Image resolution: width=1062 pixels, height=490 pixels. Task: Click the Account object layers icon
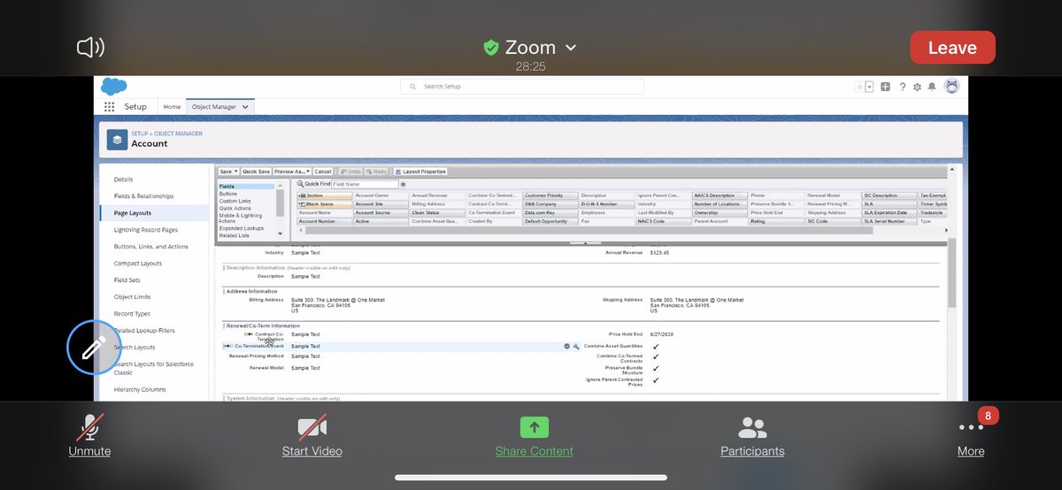(x=117, y=140)
